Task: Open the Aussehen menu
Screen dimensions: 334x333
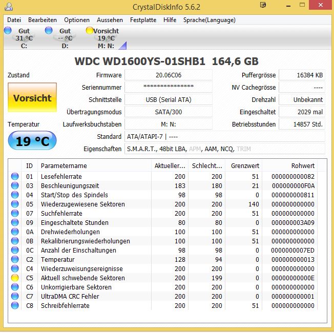Action: [x=110, y=20]
